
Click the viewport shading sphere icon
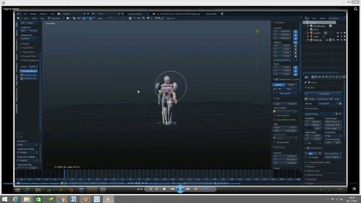68,19
